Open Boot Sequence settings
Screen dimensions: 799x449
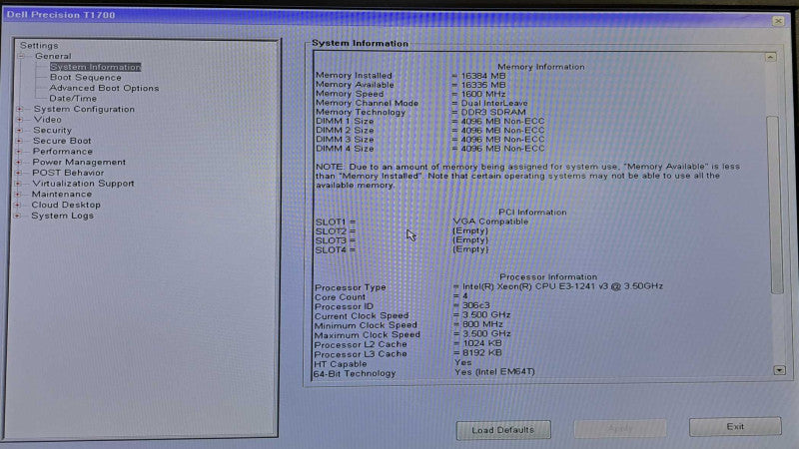click(x=86, y=78)
